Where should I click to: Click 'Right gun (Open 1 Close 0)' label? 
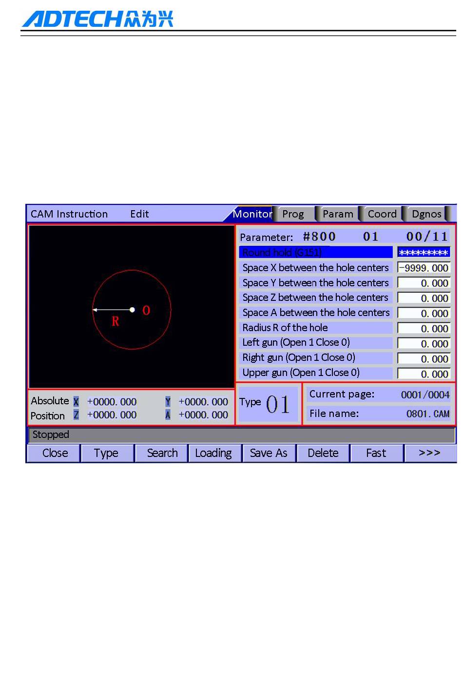(x=299, y=357)
